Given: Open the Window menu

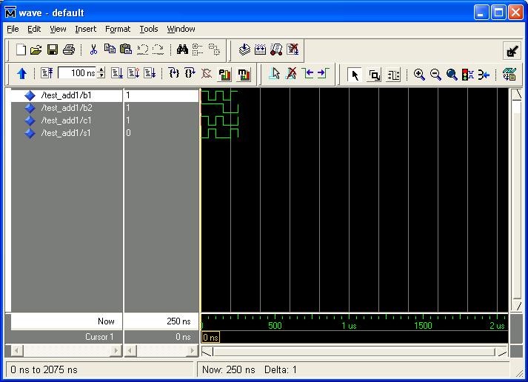Looking at the screenshot, I should pos(181,29).
